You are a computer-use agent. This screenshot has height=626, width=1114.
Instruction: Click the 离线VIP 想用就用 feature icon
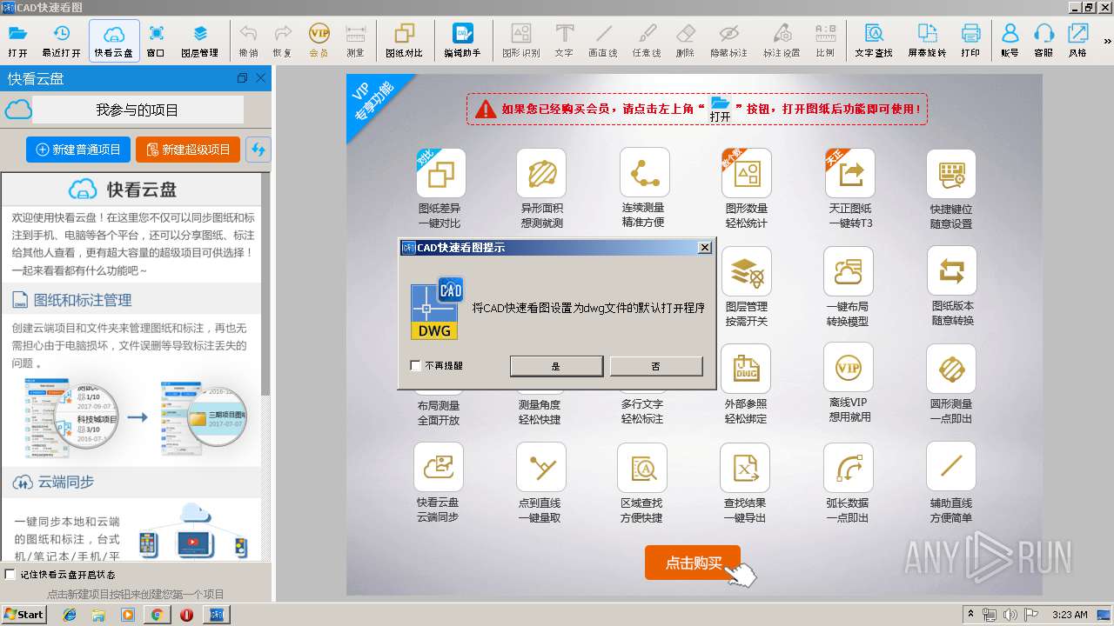pos(849,369)
